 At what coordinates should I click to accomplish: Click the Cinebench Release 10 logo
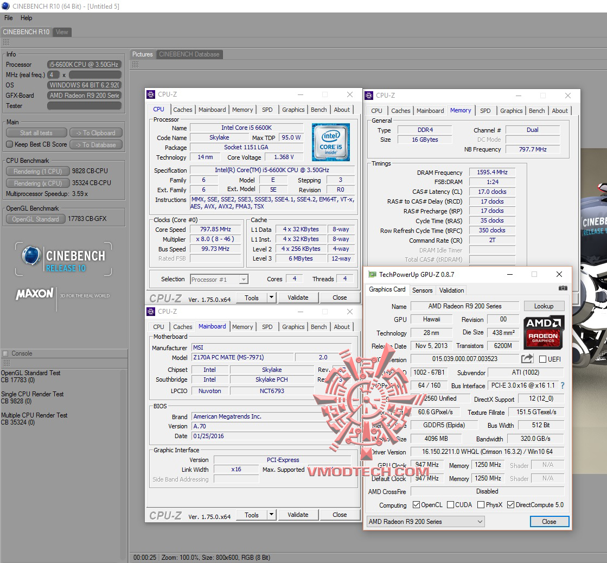click(x=64, y=259)
